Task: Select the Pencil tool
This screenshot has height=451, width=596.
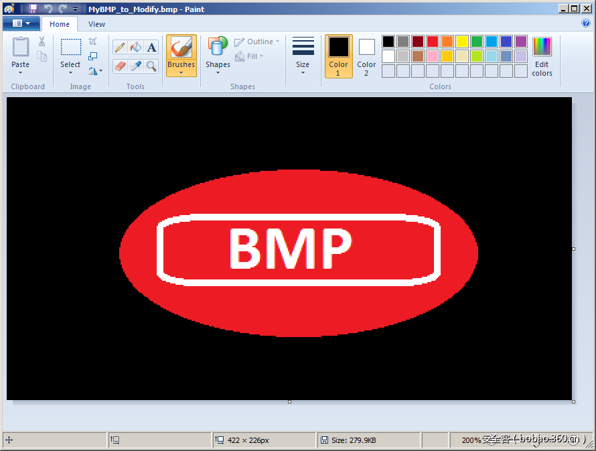Action: click(x=121, y=48)
